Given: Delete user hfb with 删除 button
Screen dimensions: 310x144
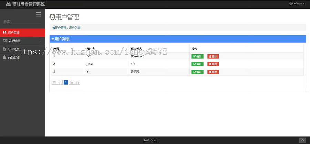Looking at the screenshot, I should 213,56.
